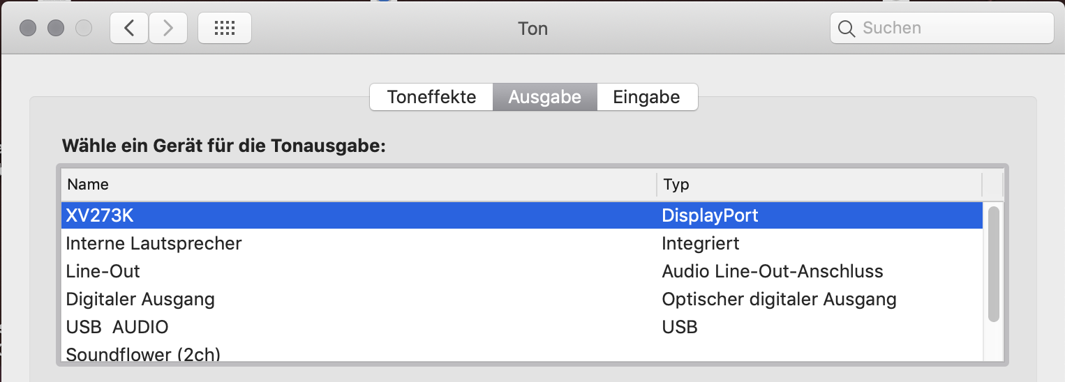Select the Ausgabe tab
The height and width of the screenshot is (382, 1065).
(x=545, y=97)
